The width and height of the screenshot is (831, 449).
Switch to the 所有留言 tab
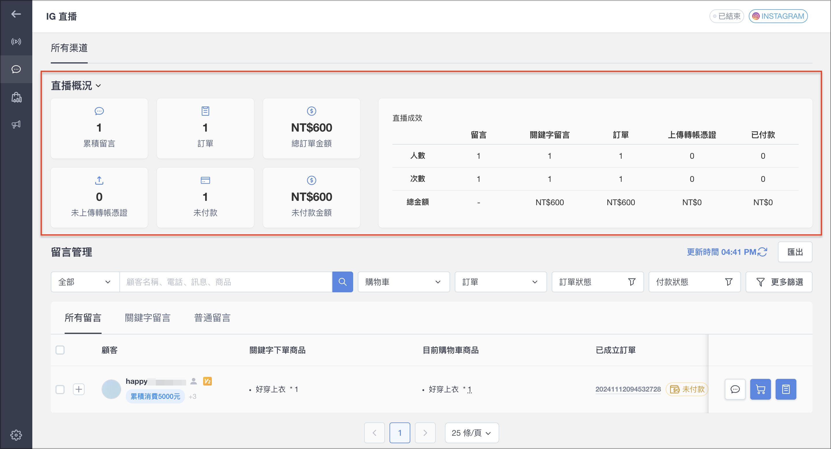click(83, 318)
